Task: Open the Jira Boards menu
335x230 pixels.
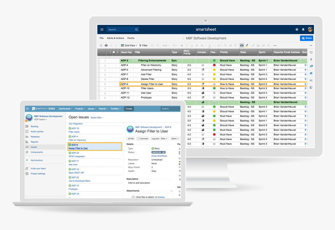Action: pyautogui.click(x=103, y=109)
